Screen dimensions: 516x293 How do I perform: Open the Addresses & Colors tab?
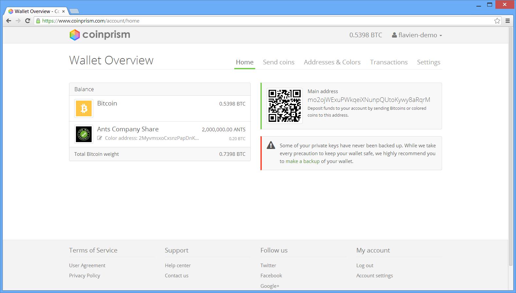pyautogui.click(x=332, y=62)
